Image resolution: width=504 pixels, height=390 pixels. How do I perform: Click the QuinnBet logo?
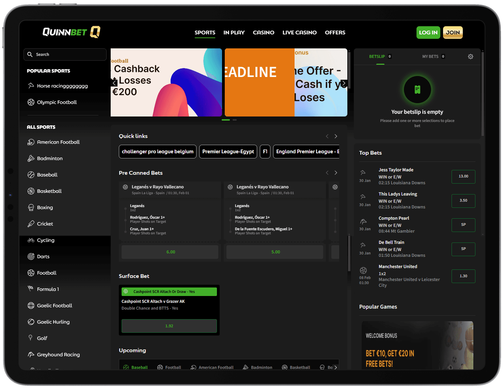pos(71,32)
